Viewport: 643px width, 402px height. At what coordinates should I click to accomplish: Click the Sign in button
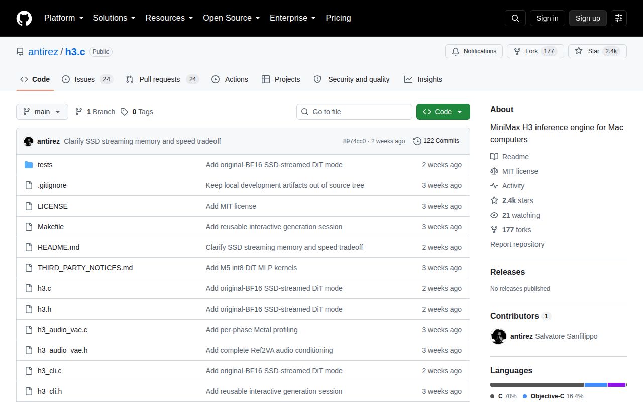tap(547, 18)
